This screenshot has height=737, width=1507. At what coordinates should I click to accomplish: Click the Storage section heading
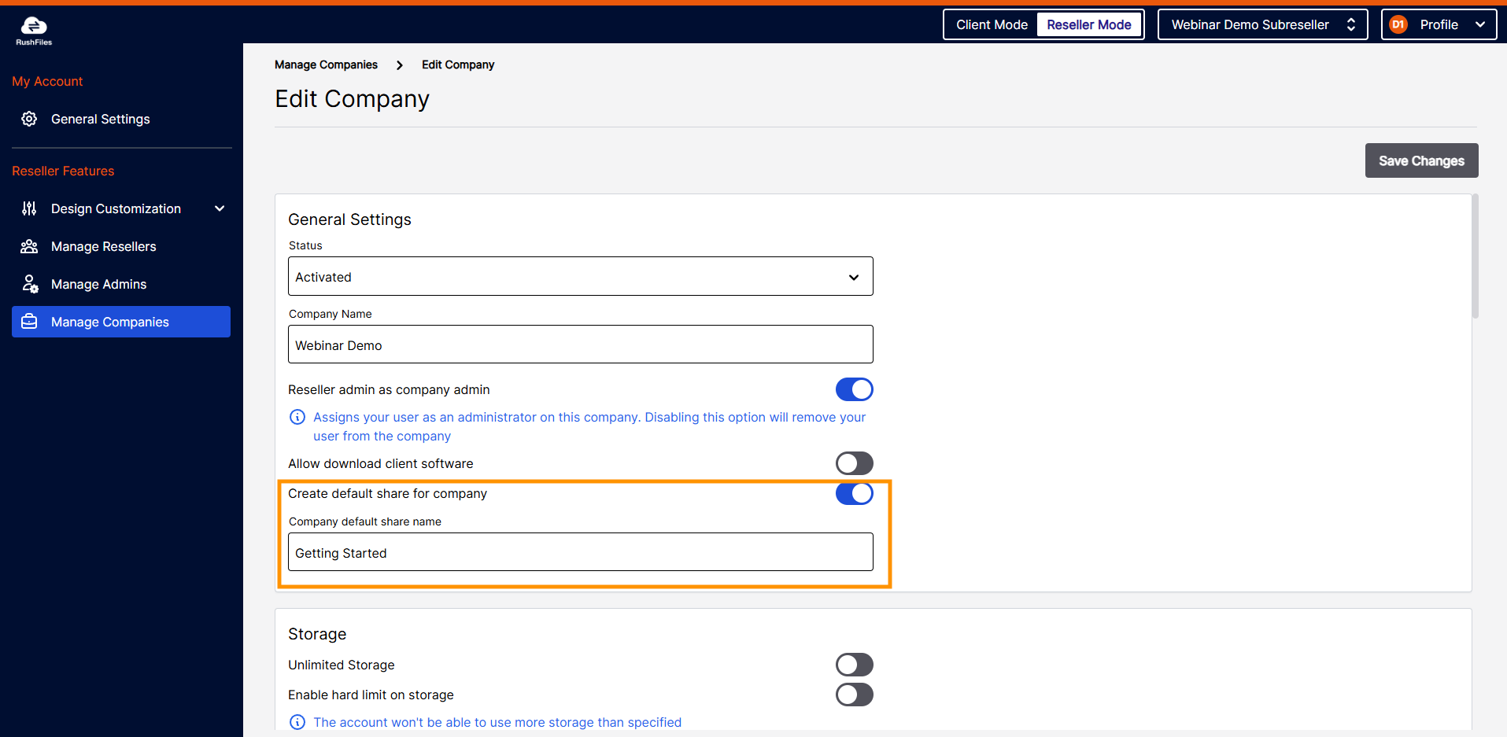click(x=317, y=634)
